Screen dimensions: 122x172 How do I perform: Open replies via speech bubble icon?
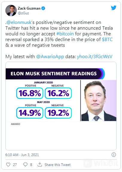[25, 165]
